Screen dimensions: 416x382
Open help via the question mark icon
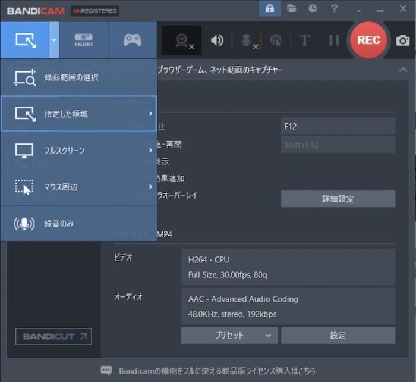click(334, 8)
